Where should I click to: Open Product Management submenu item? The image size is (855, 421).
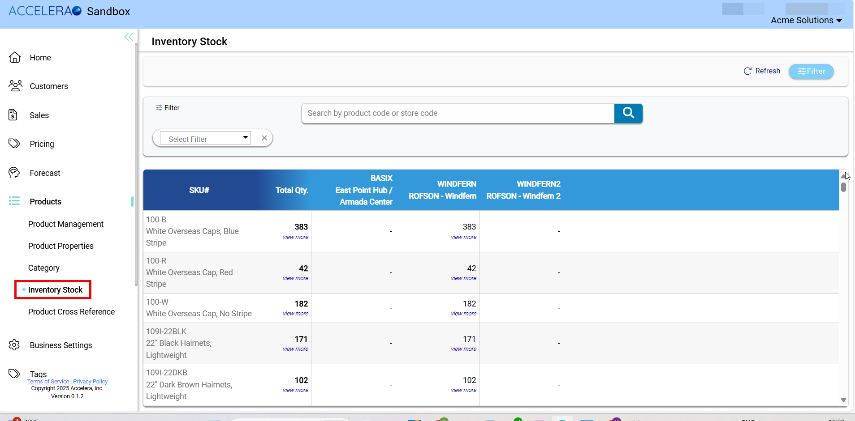pos(65,224)
